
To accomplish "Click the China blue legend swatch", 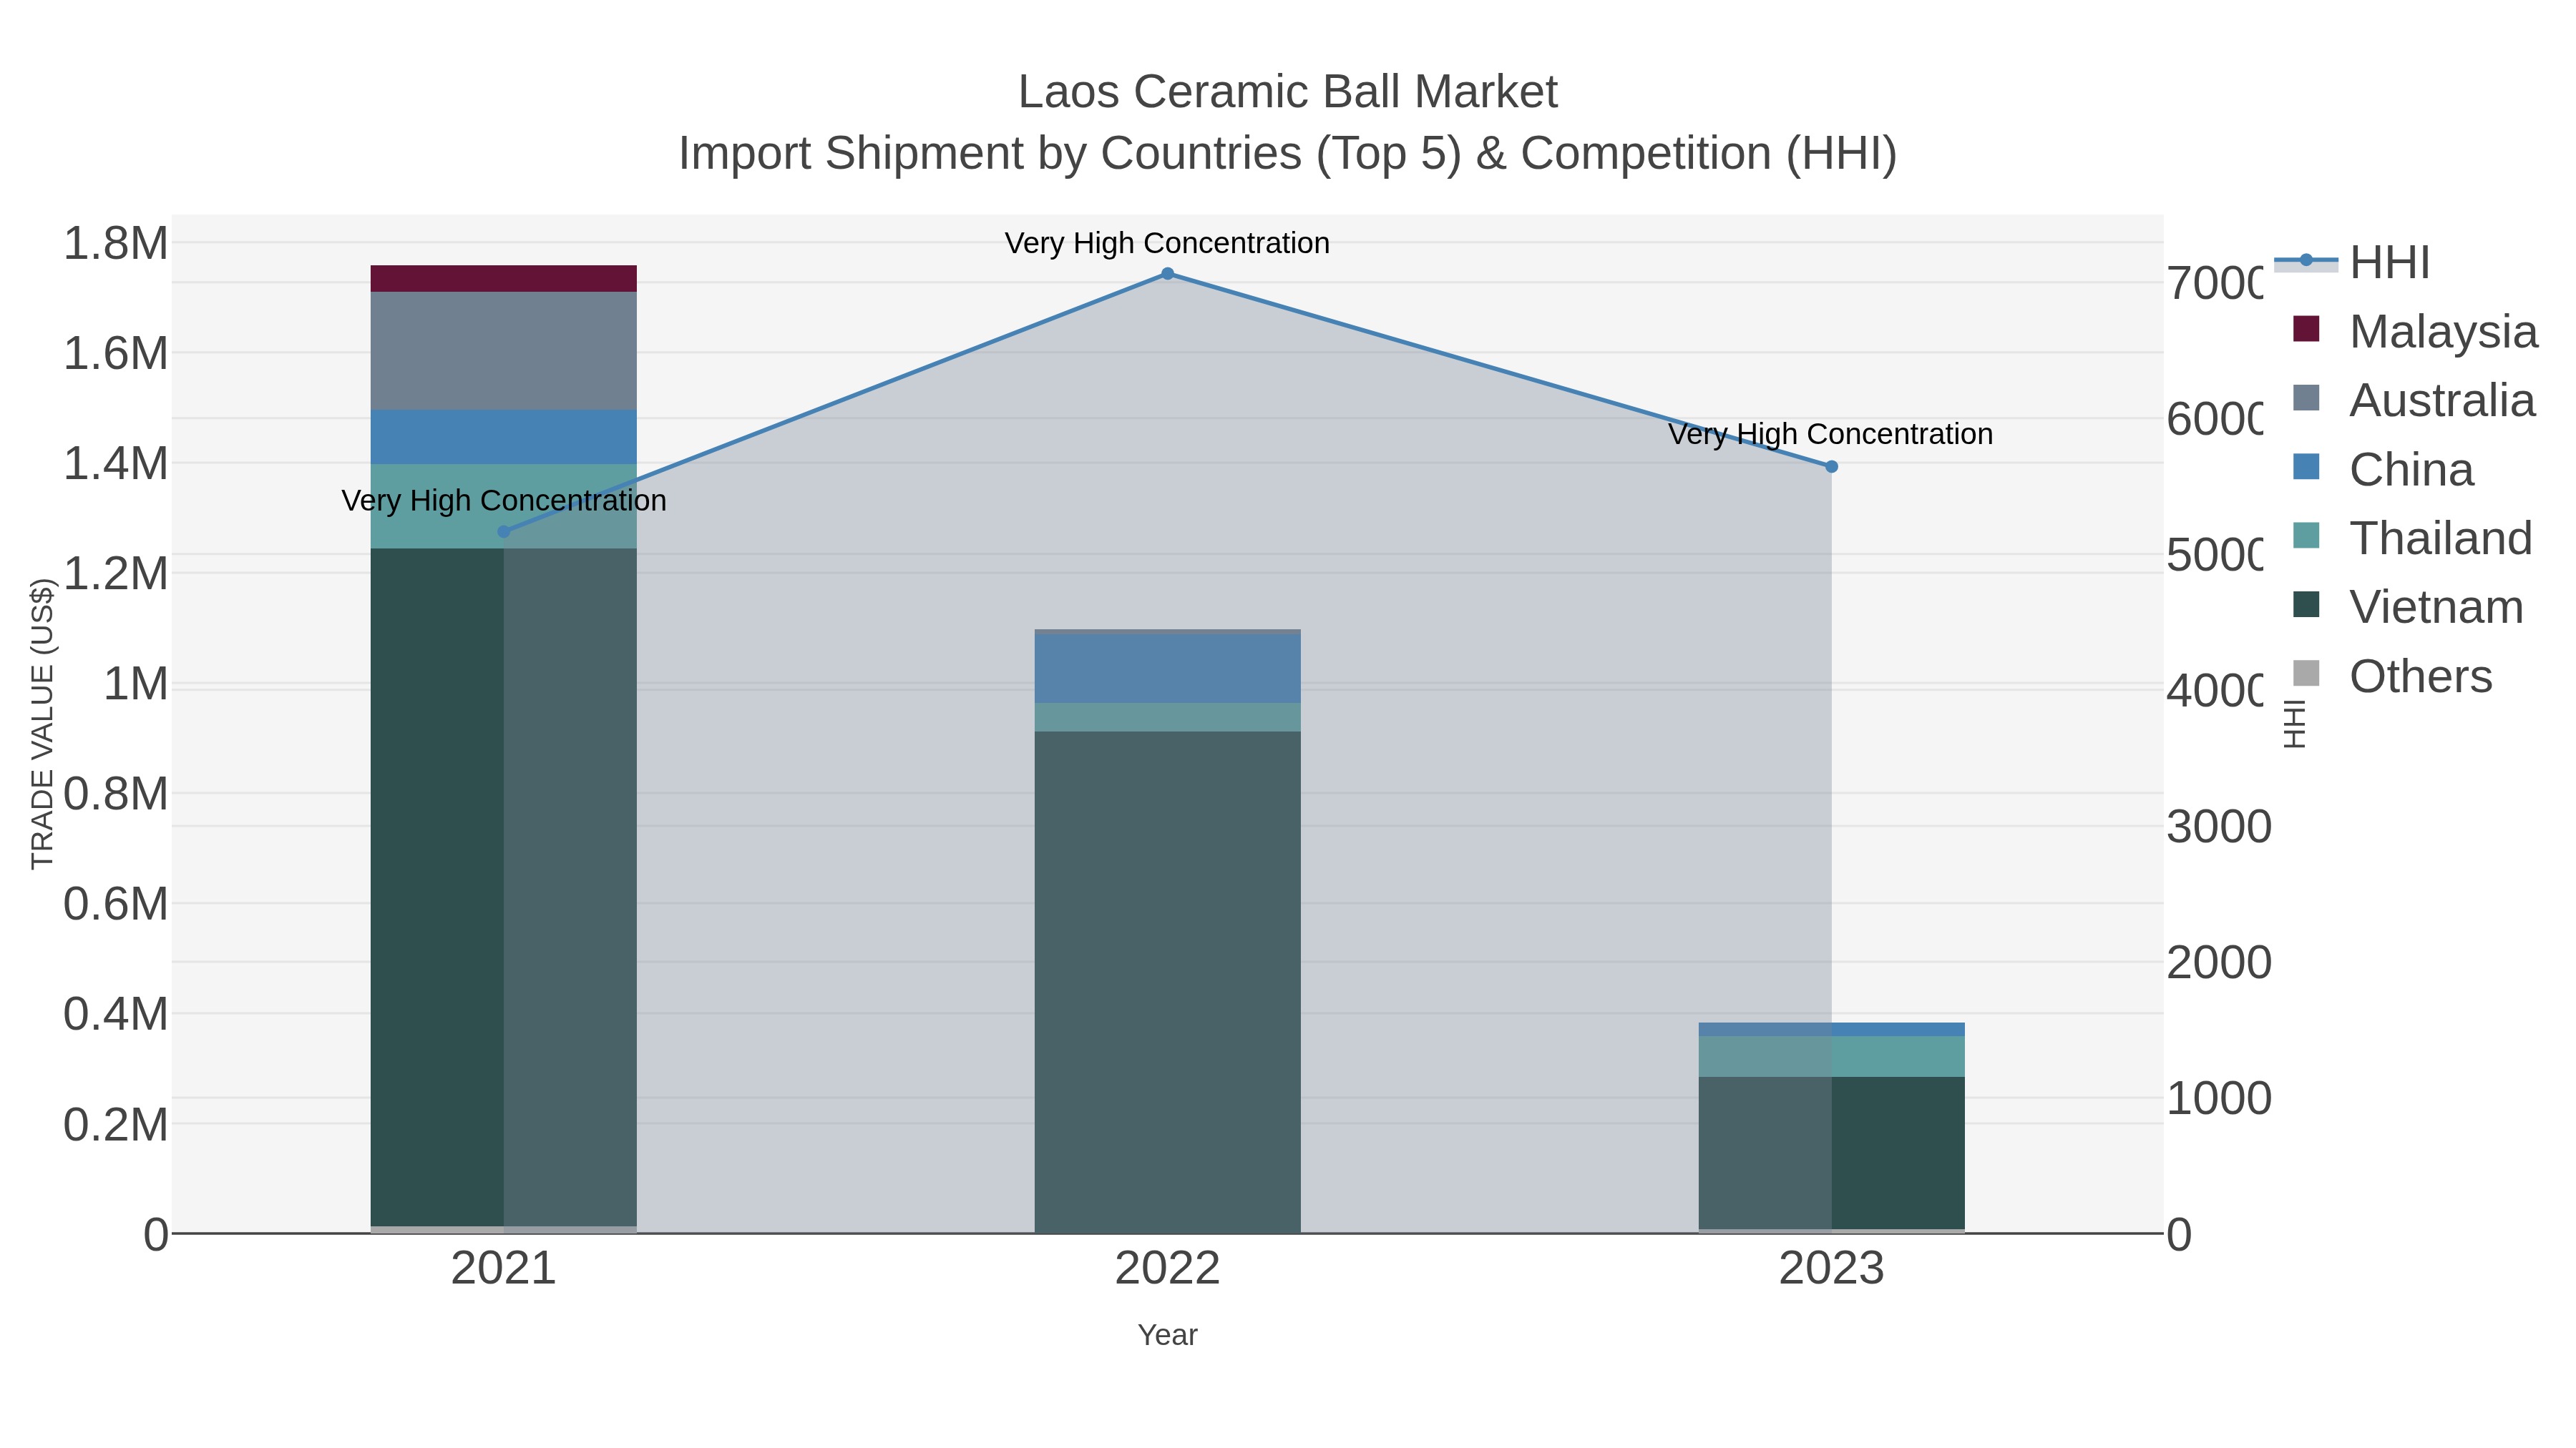I will click(2306, 467).
